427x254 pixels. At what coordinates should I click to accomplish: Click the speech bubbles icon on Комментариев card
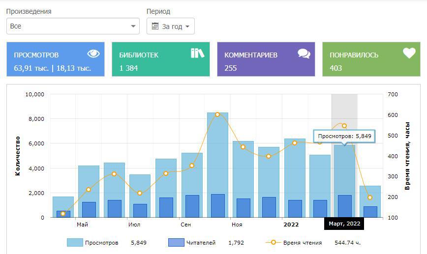(x=304, y=54)
